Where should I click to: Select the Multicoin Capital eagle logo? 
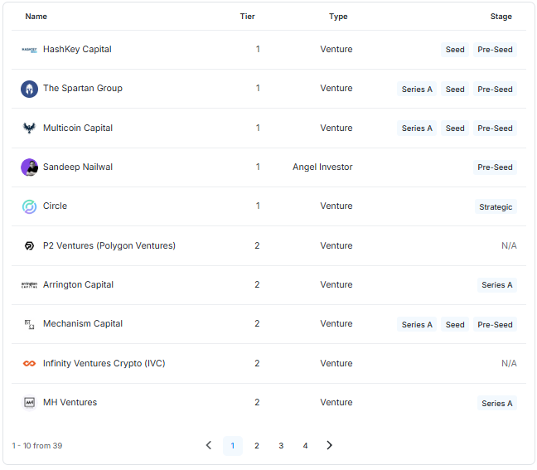point(29,128)
